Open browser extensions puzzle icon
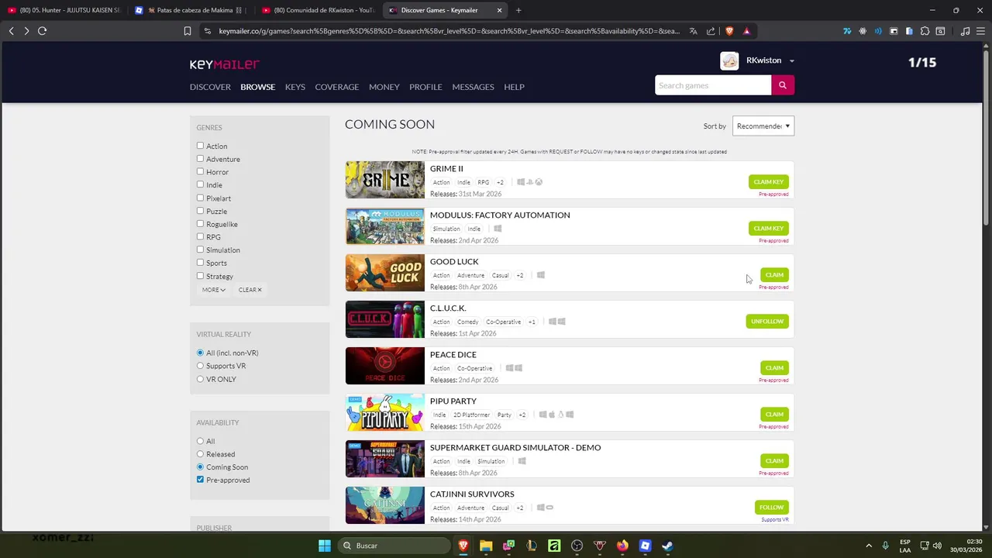This screenshot has height=558, width=992. pos(925,31)
